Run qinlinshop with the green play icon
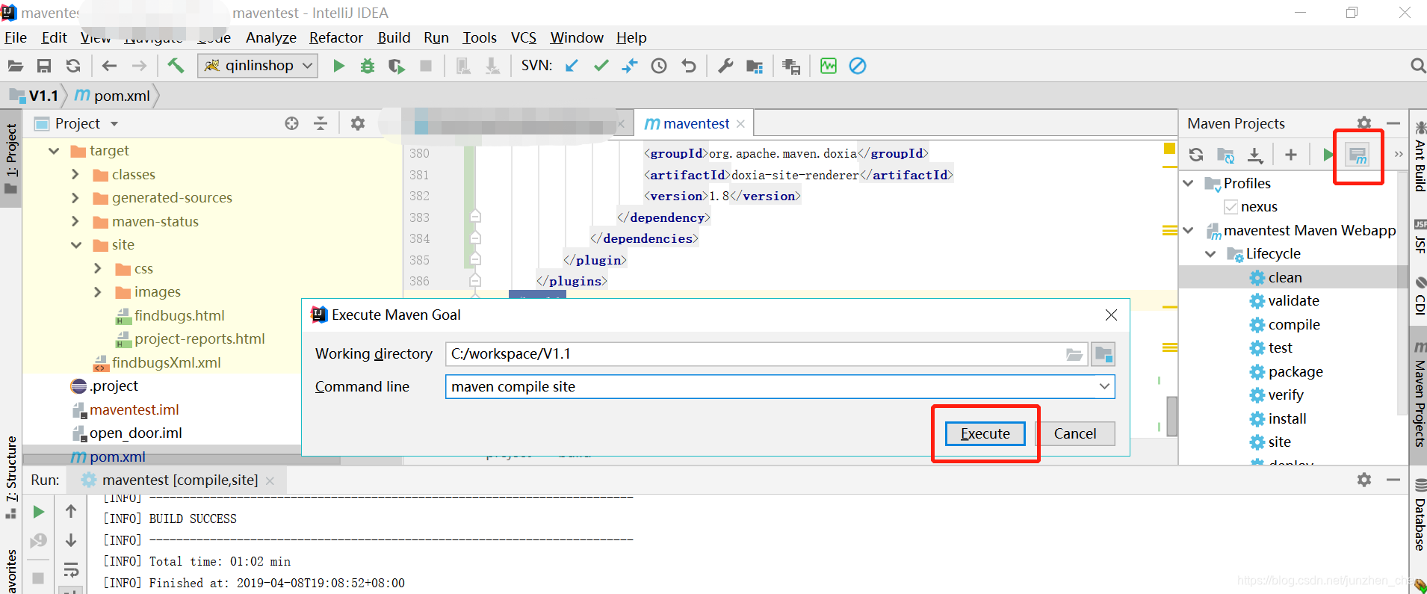 click(x=338, y=66)
